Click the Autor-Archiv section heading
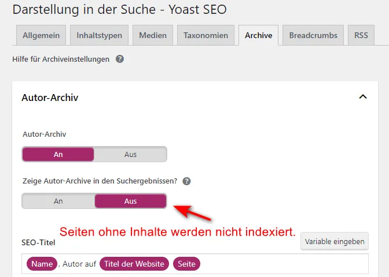This screenshot has height=277, width=389. coord(50,98)
